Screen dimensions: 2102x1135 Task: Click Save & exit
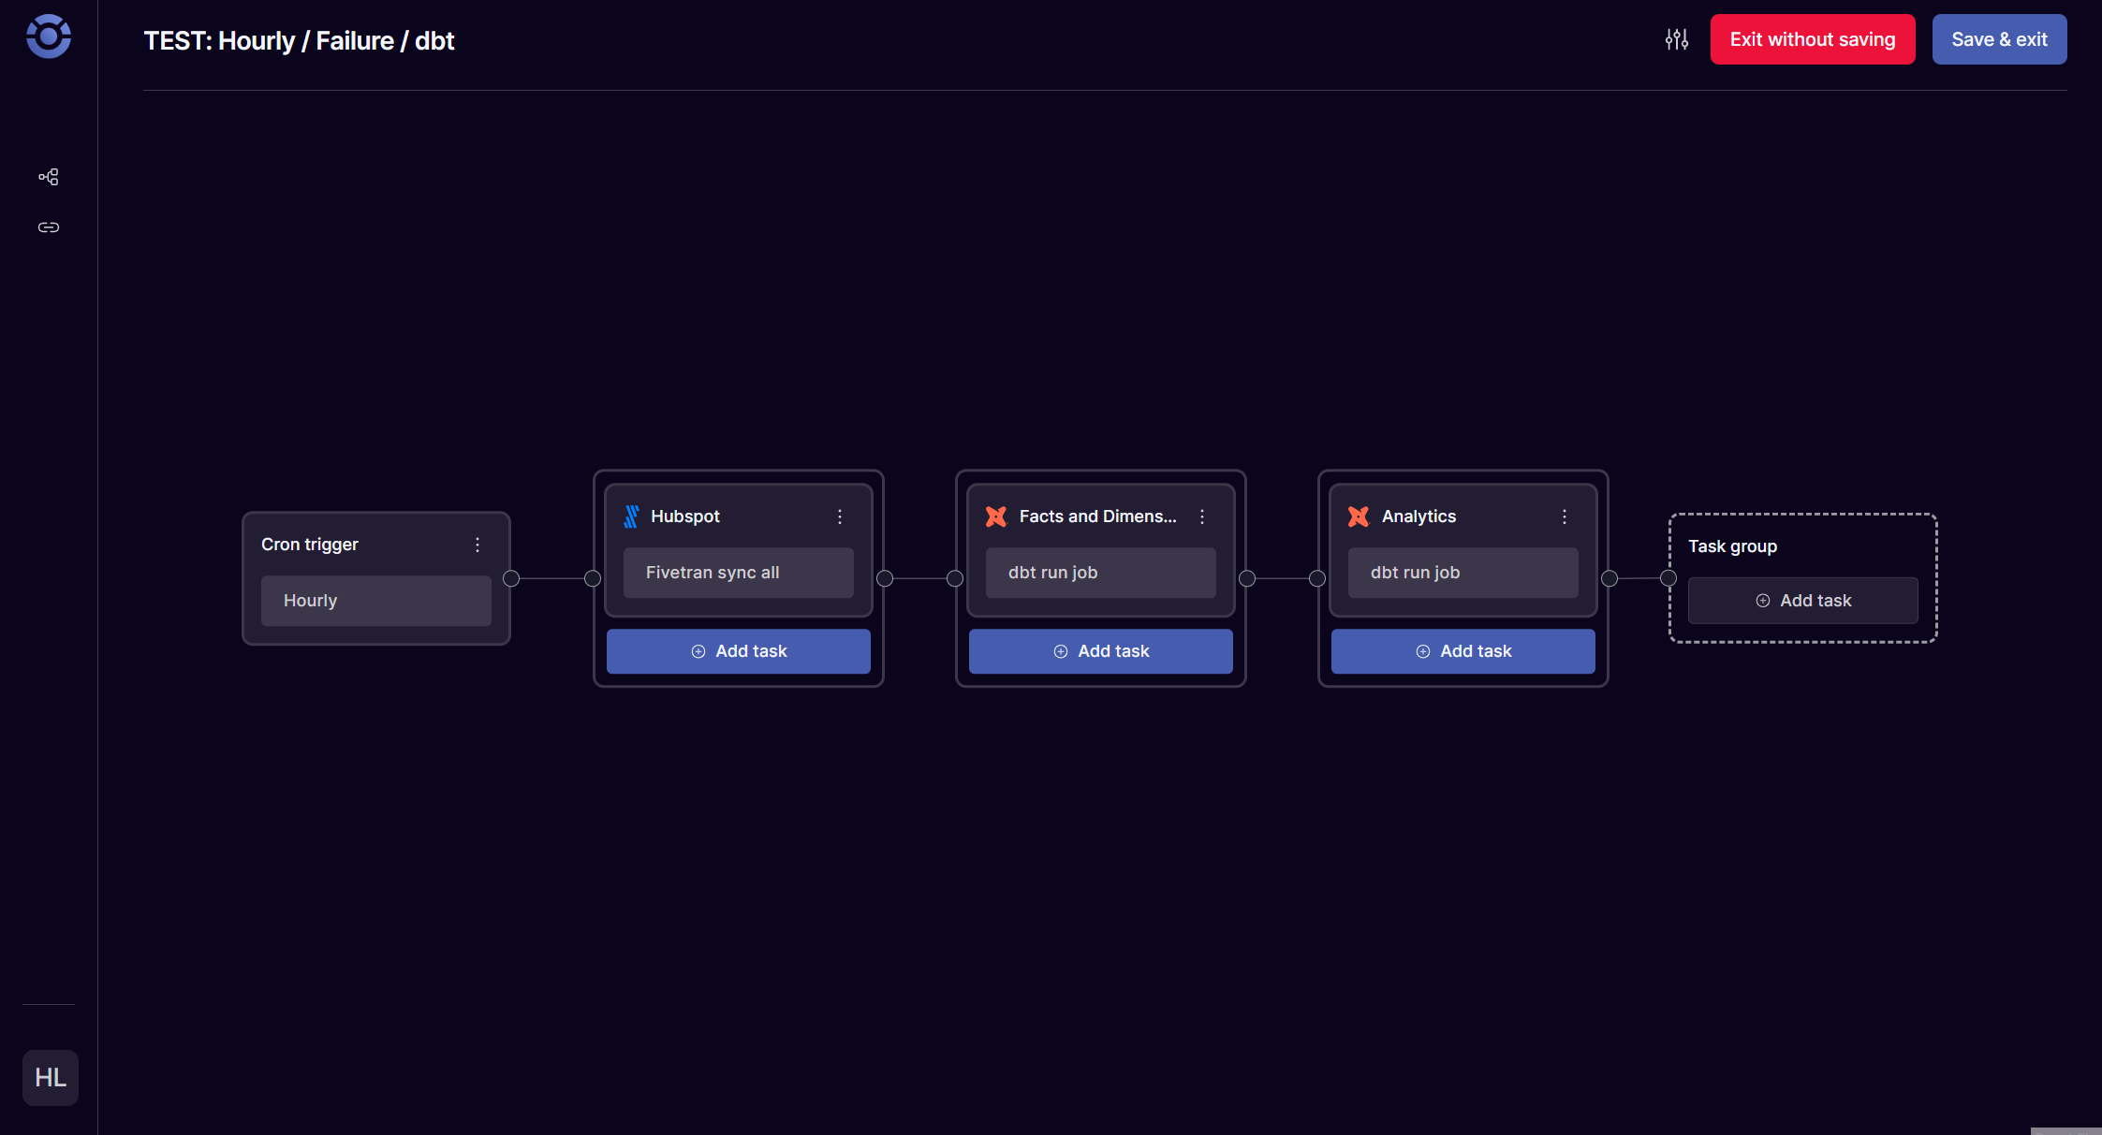click(x=1999, y=39)
